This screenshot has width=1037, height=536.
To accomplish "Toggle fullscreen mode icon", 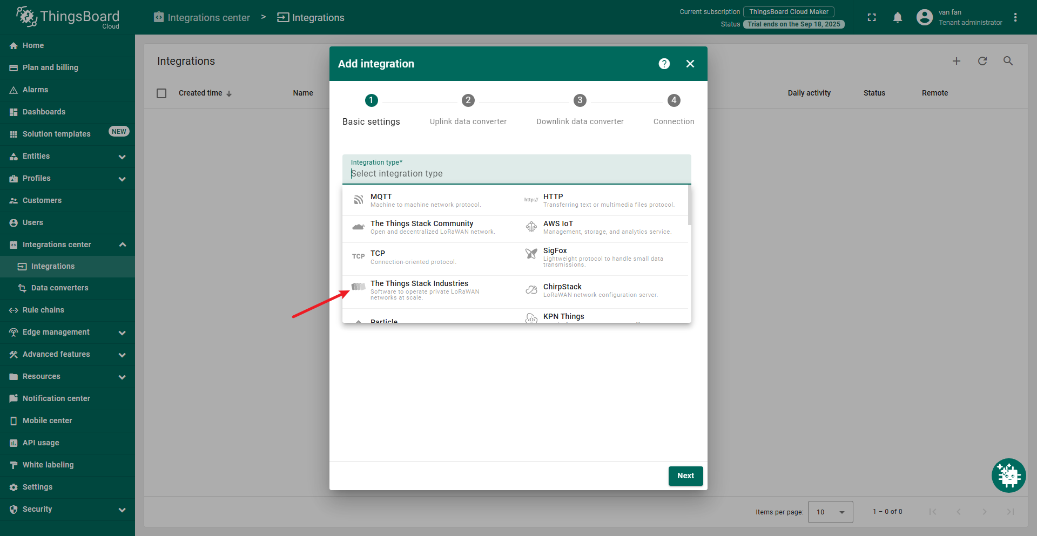I will pyautogui.click(x=872, y=17).
